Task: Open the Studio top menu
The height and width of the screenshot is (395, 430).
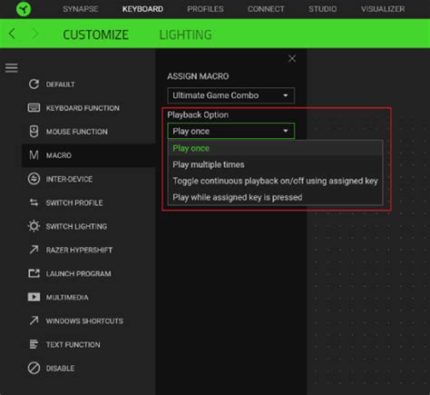Action: click(x=322, y=9)
